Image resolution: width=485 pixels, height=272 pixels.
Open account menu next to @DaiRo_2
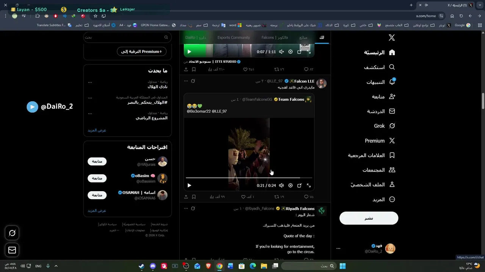[x=338, y=249]
